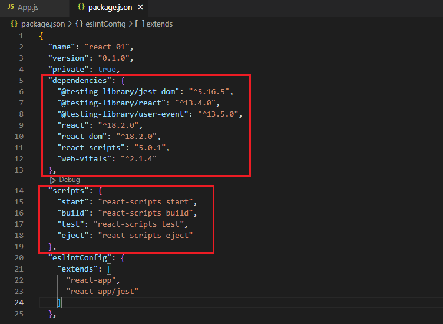Click the "version" key
Image resolution: width=443 pixels, height=324 pixels.
[68, 58]
